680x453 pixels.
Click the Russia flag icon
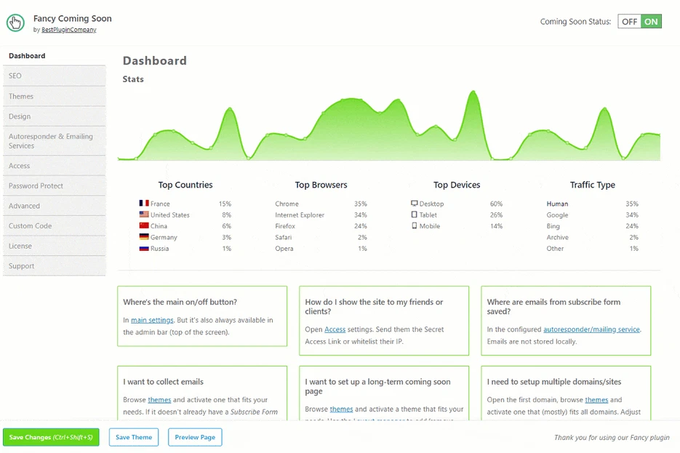(144, 249)
